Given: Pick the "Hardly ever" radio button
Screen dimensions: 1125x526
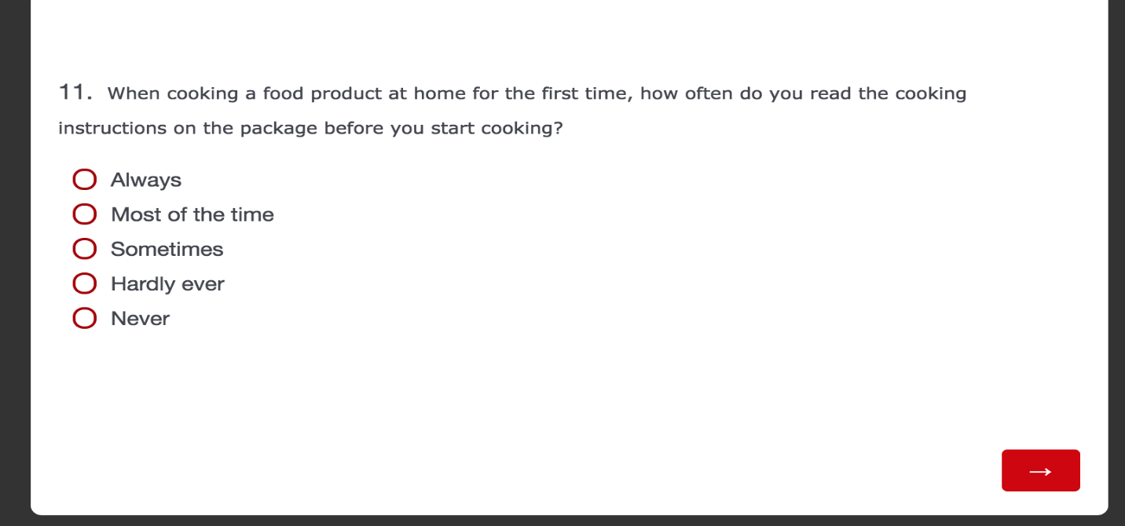Looking at the screenshot, I should coord(85,283).
